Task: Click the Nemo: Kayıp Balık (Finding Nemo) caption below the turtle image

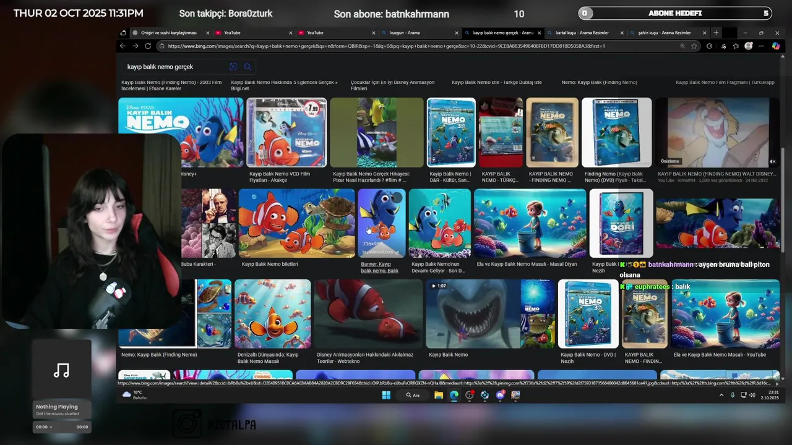Action: 159,355
